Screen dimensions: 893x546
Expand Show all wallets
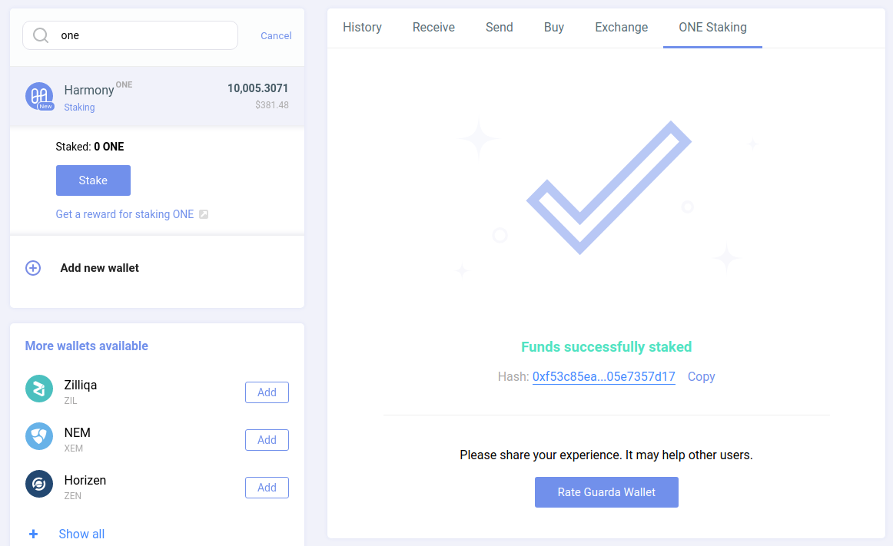[81, 534]
